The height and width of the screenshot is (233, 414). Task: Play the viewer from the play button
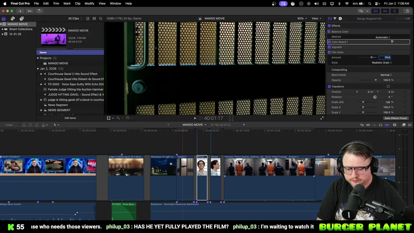click(195, 118)
